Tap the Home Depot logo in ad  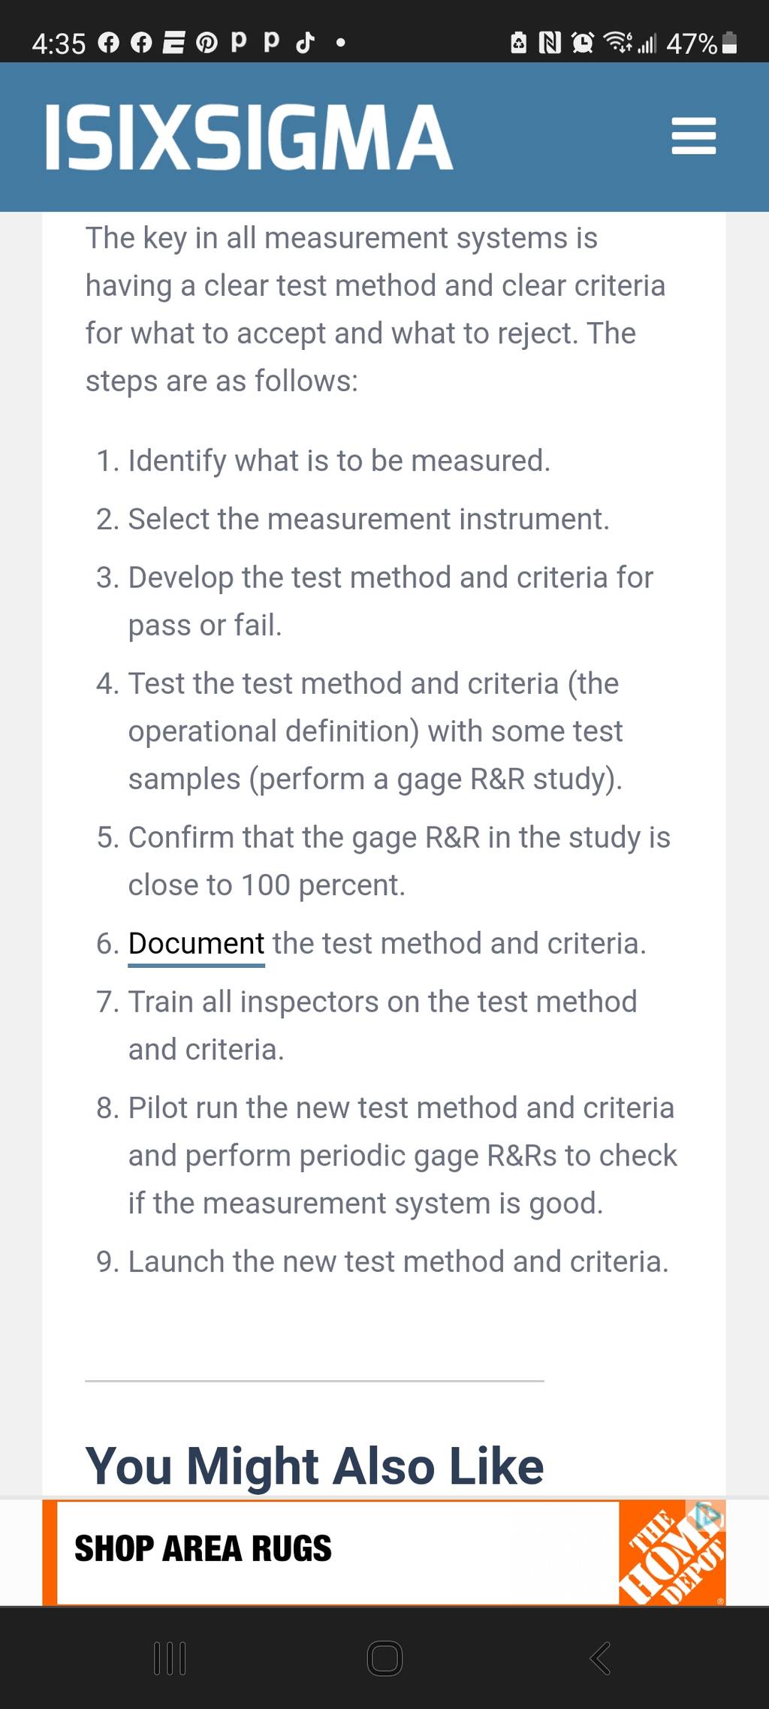tap(672, 1553)
